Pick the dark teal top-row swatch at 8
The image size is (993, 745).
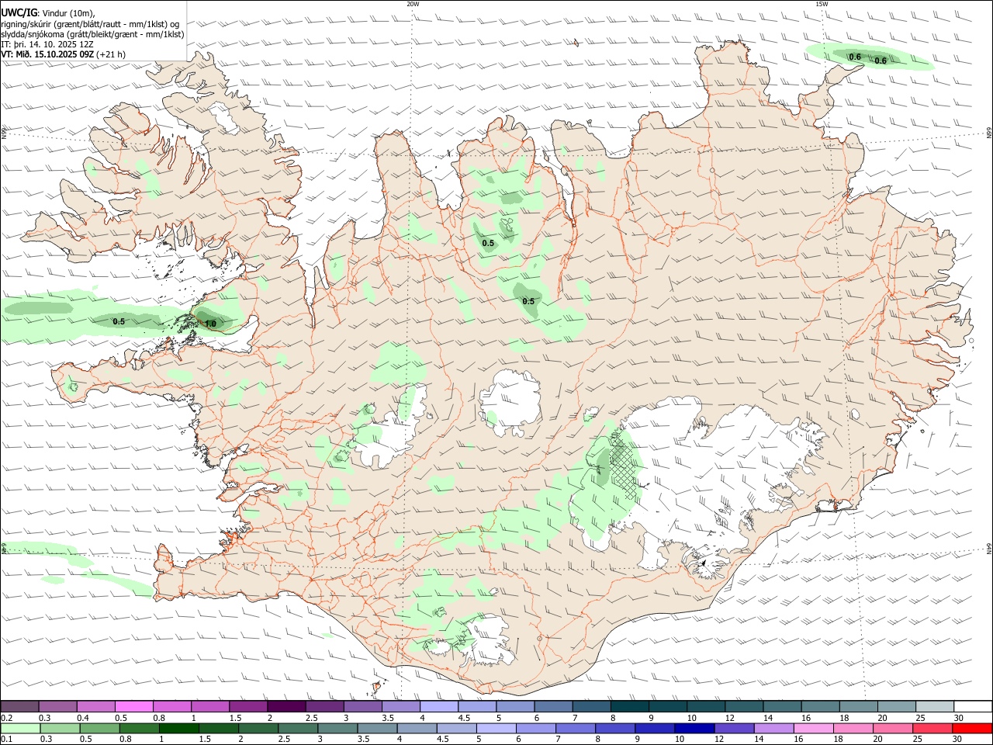pos(630,706)
